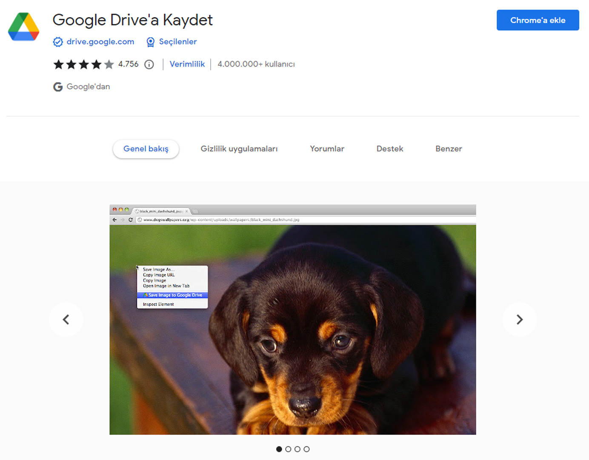Click Open Image in New Tab entry
The height and width of the screenshot is (460, 589).
click(x=166, y=286)
